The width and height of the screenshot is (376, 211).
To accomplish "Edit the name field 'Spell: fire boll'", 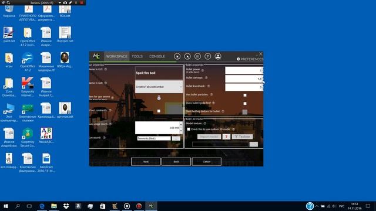I will click(159, 73).
